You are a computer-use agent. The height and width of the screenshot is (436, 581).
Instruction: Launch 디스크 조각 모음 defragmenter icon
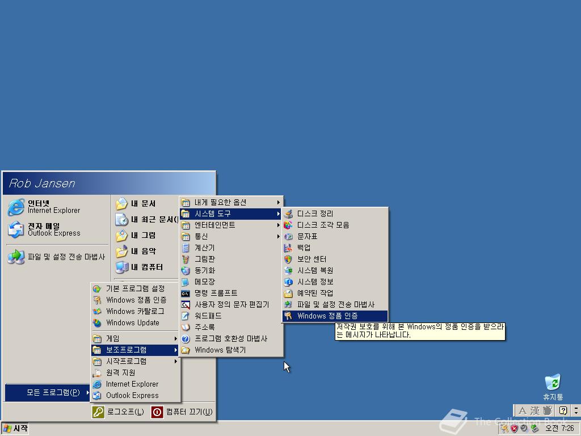(x=288, y=225)
